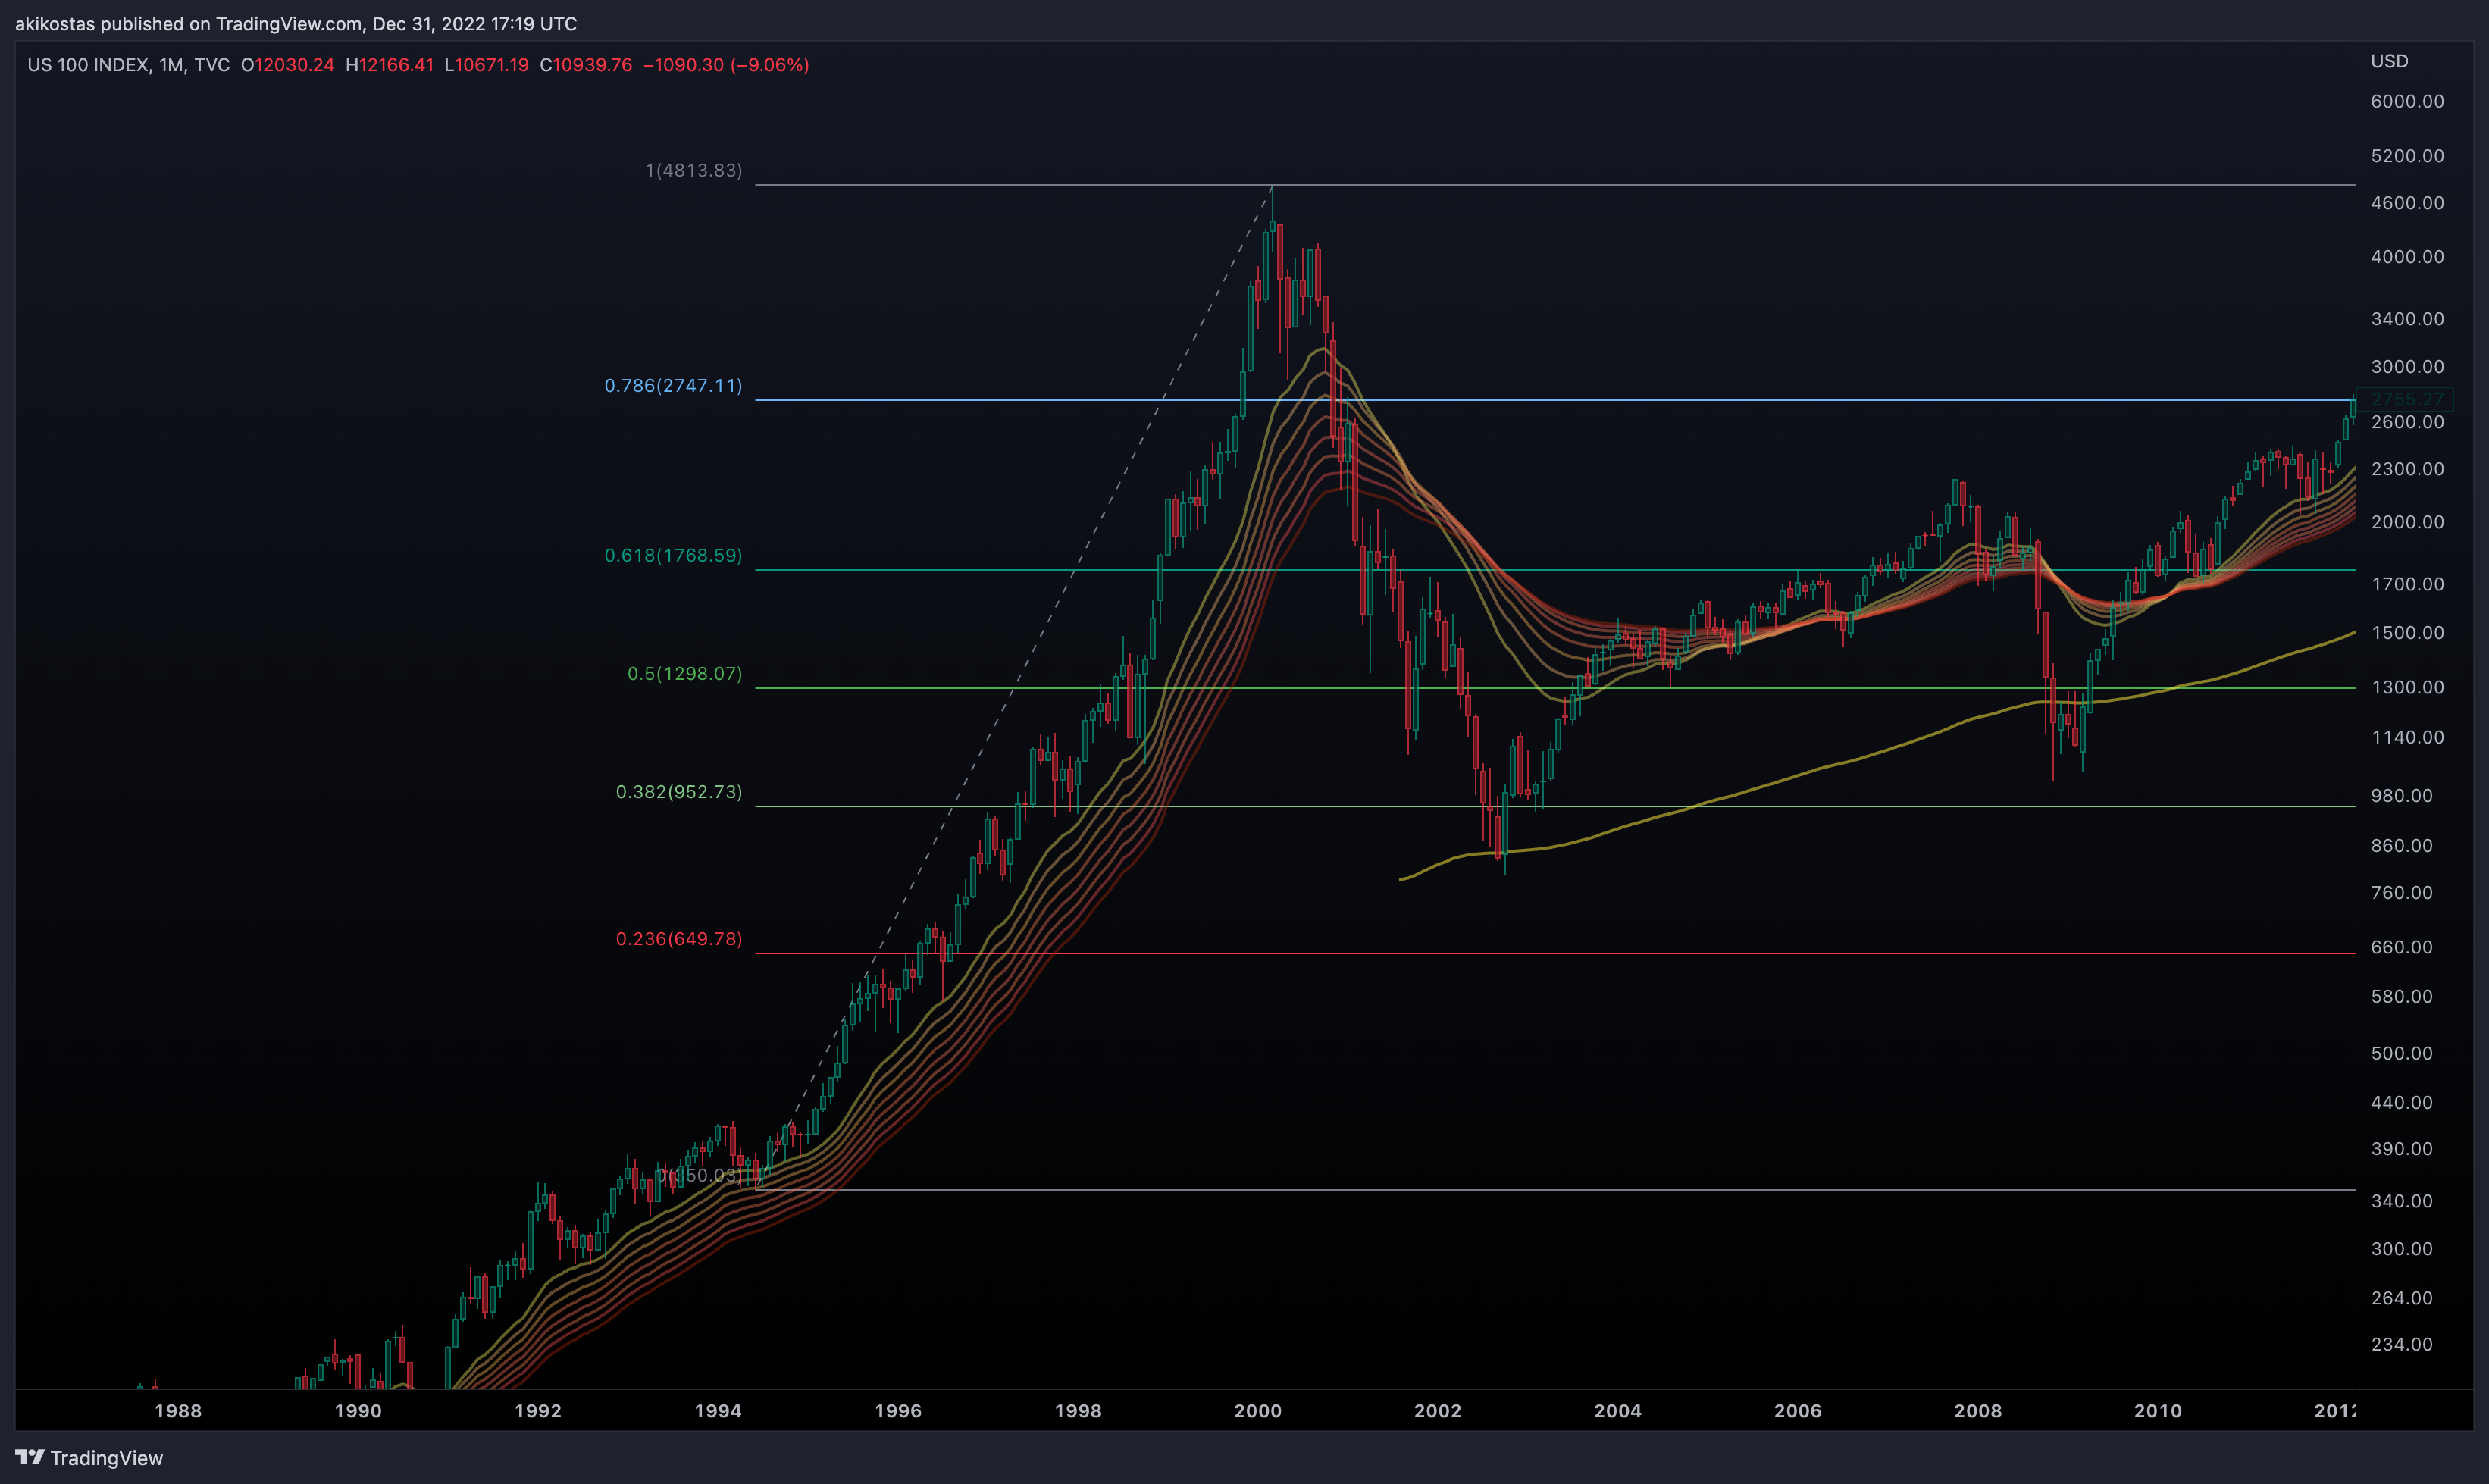
Task: Click the 264.00 price axis label
Action: tap(2401, 1298)
